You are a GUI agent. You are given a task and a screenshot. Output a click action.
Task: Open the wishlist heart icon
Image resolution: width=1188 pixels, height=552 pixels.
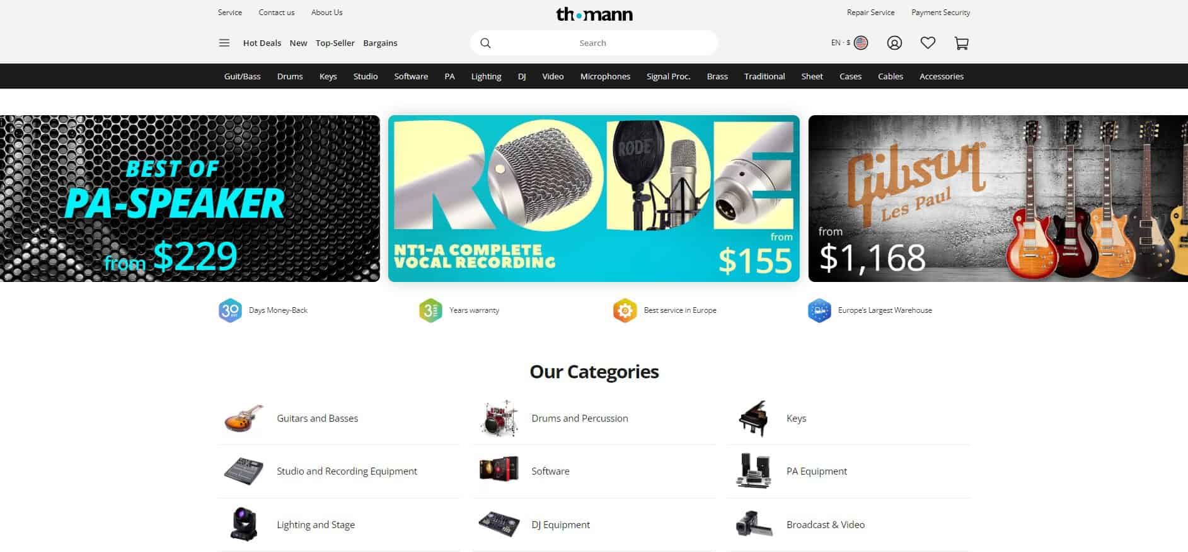pyautogui.click(x=928, y=43)
